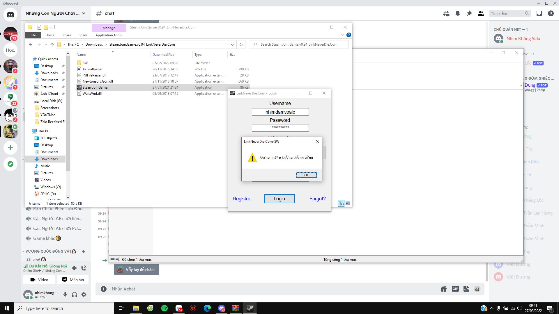This screenshot has height=314, width=559.
Task: Open Steam from the taskbar
Action: (250, 308)
